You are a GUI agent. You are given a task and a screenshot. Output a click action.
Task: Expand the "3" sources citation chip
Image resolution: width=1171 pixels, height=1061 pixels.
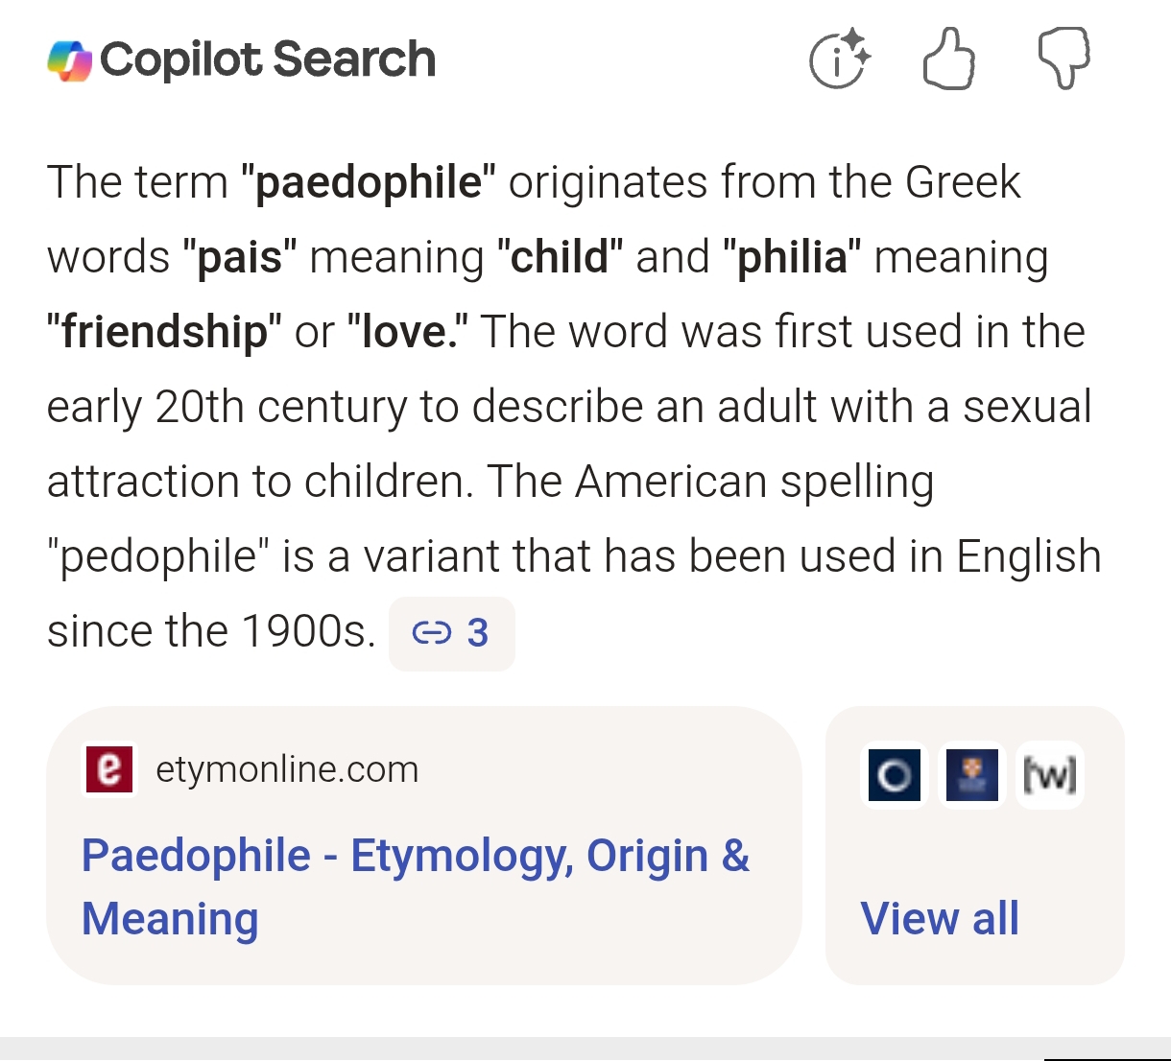452,633
